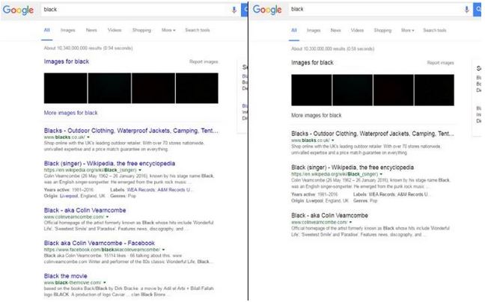Expand arrow beside wikipedia URL in right window
Screen dimensions: 485x302
pos(381,174)
